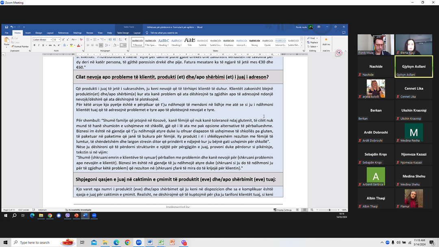Click the Clear All Formatting eraser icon
Screen dimensions: 439x247
tap(81, 39)
